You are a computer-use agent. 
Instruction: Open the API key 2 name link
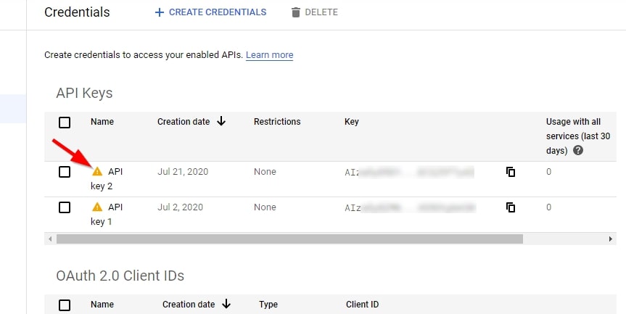[107, 178]
